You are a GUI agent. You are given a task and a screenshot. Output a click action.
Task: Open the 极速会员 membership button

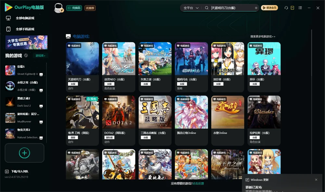[269, 8]
